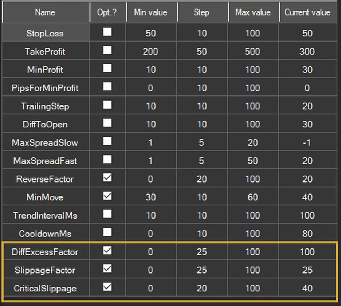Screen dimensions: 341x306
Task: Toggle PipsForMinProfit optimization checkbox
Action: tap(107, 87)
